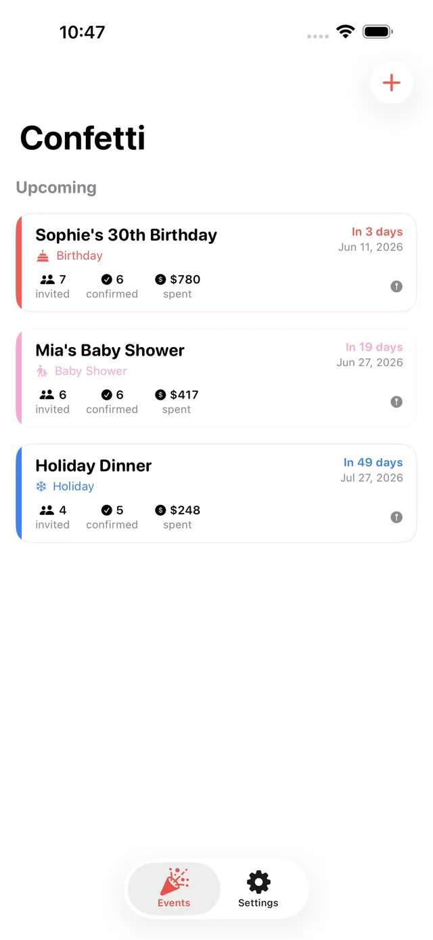Tap the 'In 3 days' countdown label
This screenshot has height=940, width=433.
coord(377,232)
